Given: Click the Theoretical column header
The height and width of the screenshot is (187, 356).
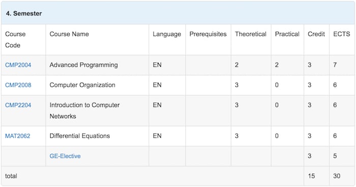Looking at the screenshot, I should [x=251, y=34].
